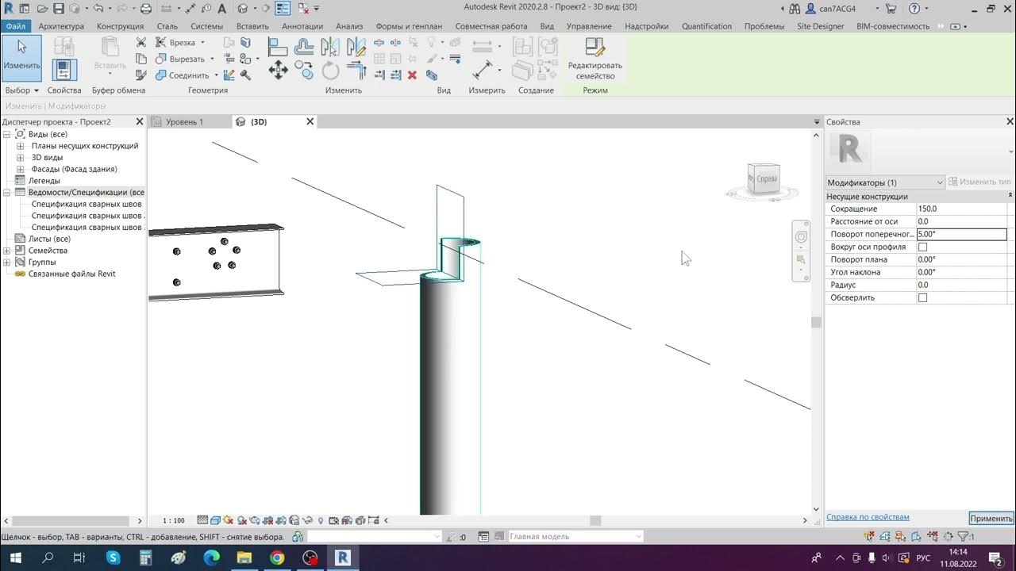Click the 1 : 100 view scale
Screen dimensions: 1016x571
coord(173,520)
